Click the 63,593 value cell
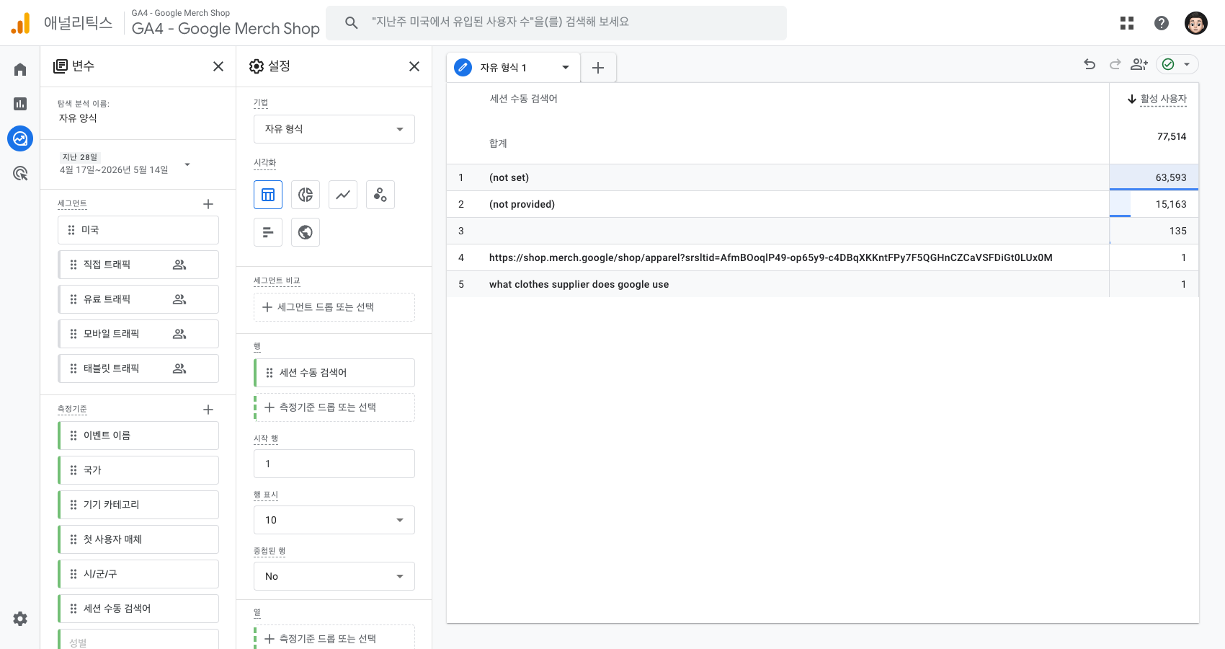This screenshot has height=649, width=1225. pyautogui.click(x=1154, y=177)
